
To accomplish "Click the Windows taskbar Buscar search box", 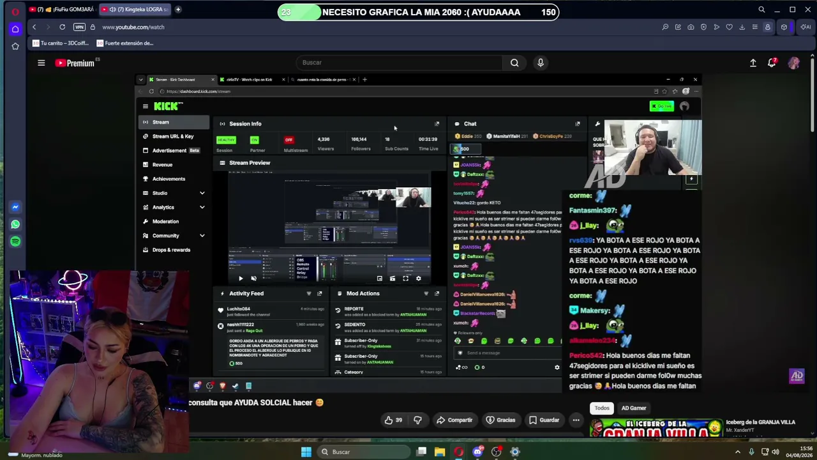I will pos(363,452).
